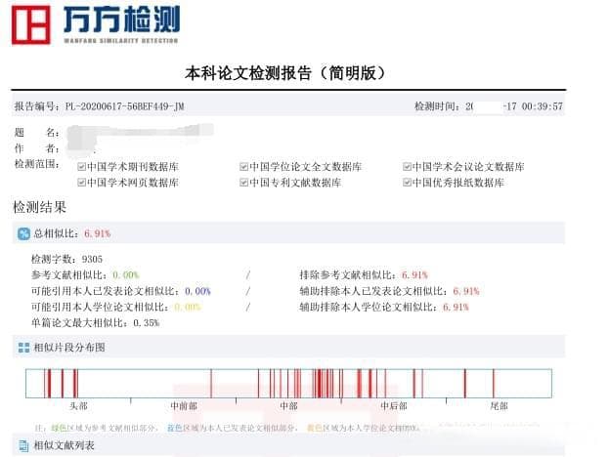Toggle 中国优秀报纸数据库 checkbox
Screen dimensions: 609x457
point(407,183)
